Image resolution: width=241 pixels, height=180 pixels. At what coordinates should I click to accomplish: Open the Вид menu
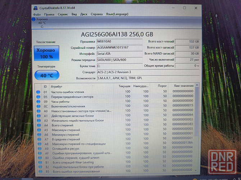74,14
